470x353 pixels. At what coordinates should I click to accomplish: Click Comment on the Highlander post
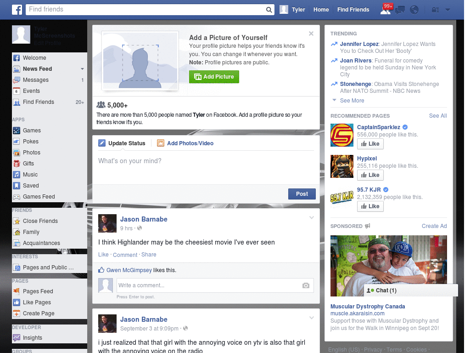click(125, 255)
